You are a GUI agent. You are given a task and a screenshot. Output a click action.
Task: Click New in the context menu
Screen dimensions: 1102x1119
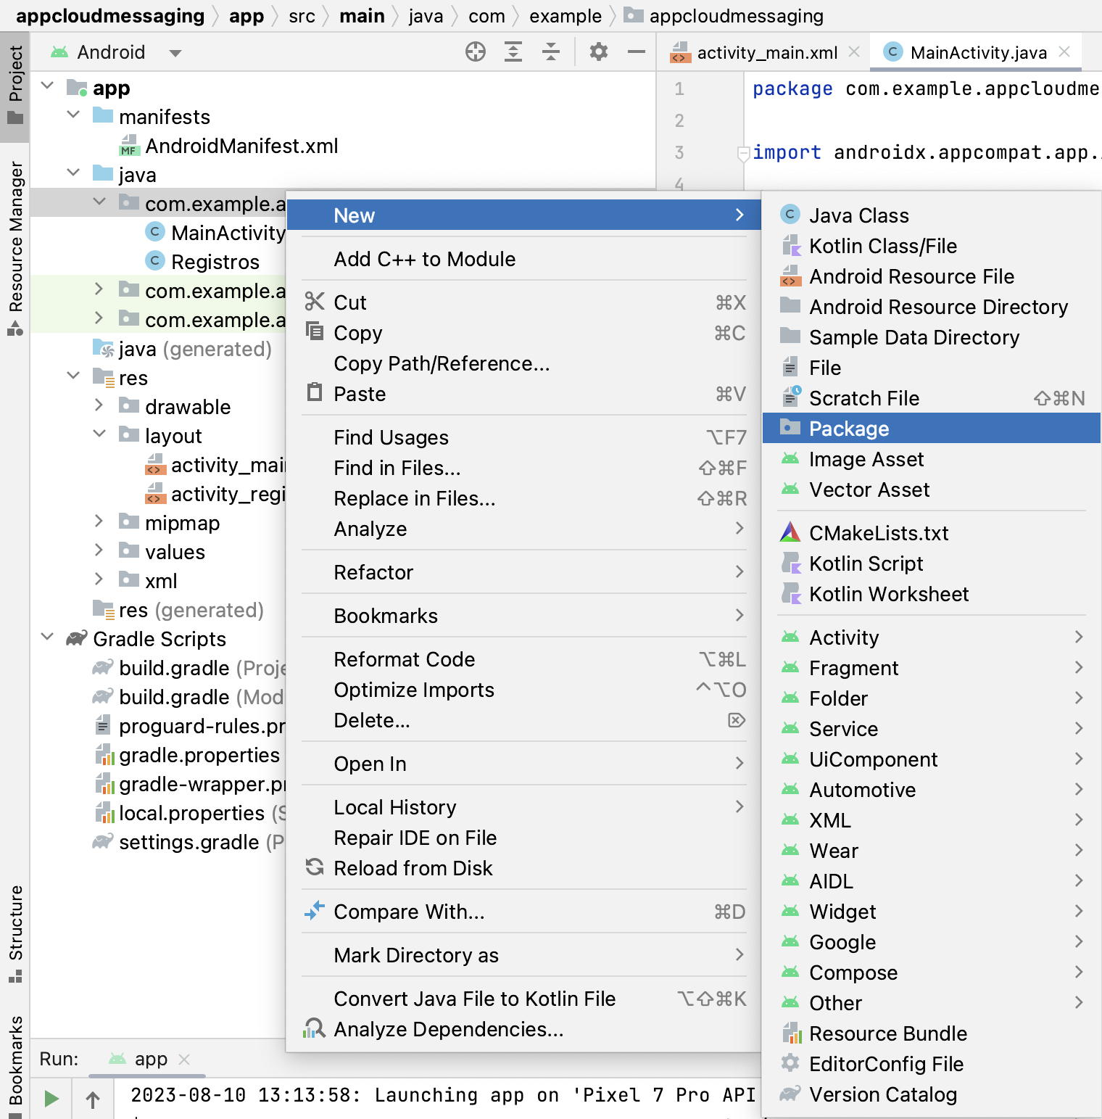pyautogui.click(x=523, y=215)
